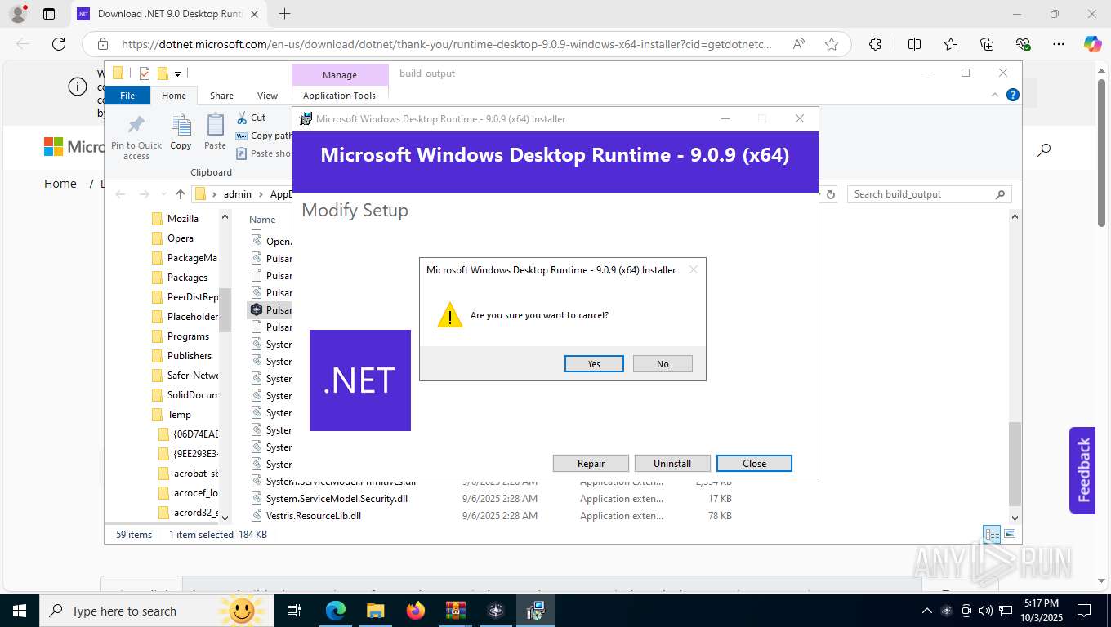Click the Feedback tab on webpage

pyautogui.click(x=1082, y=469)
